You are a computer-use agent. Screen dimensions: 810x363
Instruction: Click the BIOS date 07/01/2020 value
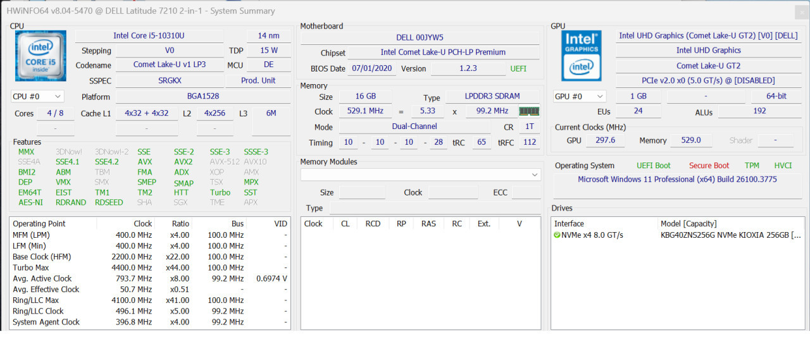pos(372,68)
